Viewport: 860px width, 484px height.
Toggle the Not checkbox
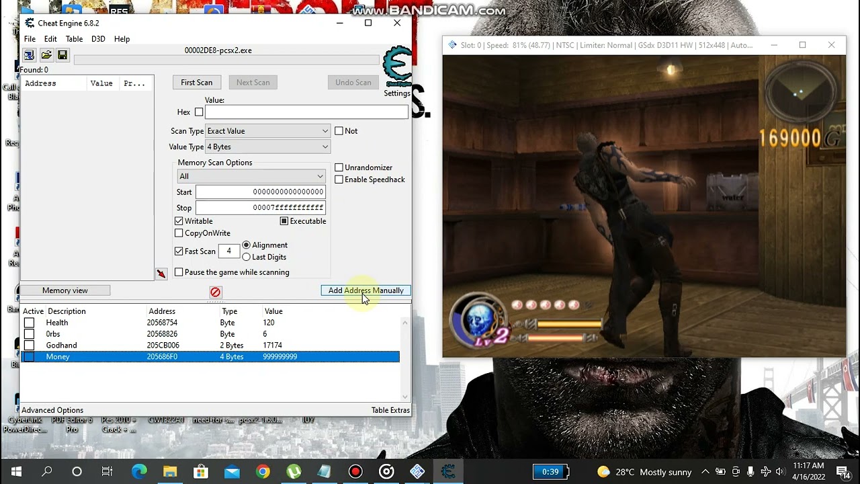339,131
